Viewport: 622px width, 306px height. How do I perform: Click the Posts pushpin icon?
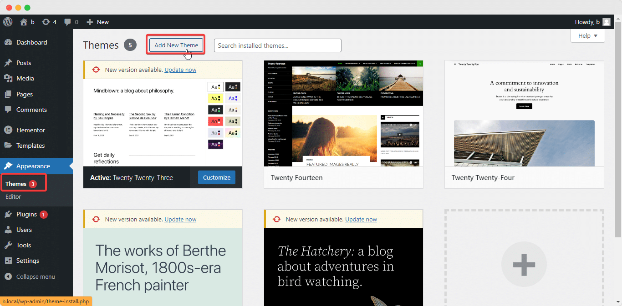8,63
